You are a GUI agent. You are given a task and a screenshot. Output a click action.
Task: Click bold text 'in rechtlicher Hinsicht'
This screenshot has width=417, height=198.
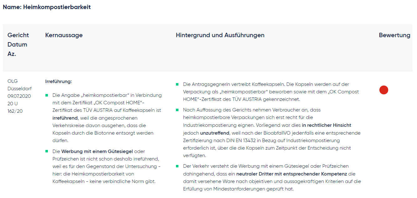(327, 125)
